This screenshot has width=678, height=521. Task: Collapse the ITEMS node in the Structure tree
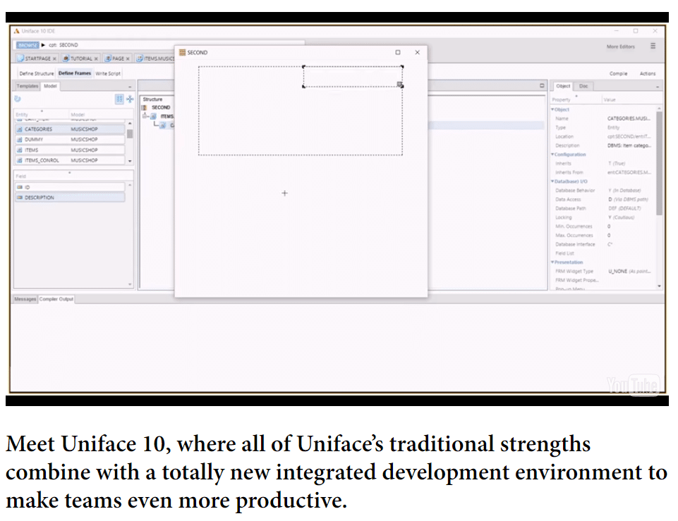pos(145,116)
